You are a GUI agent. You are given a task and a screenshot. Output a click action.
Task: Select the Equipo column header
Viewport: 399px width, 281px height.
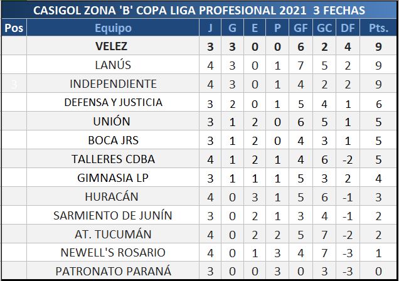click(113, 28)
